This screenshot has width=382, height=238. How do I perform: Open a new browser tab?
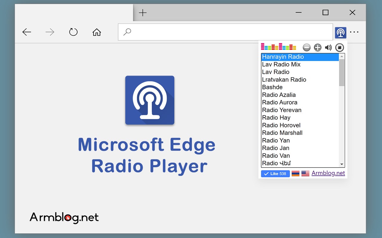[x=143, y=12]
